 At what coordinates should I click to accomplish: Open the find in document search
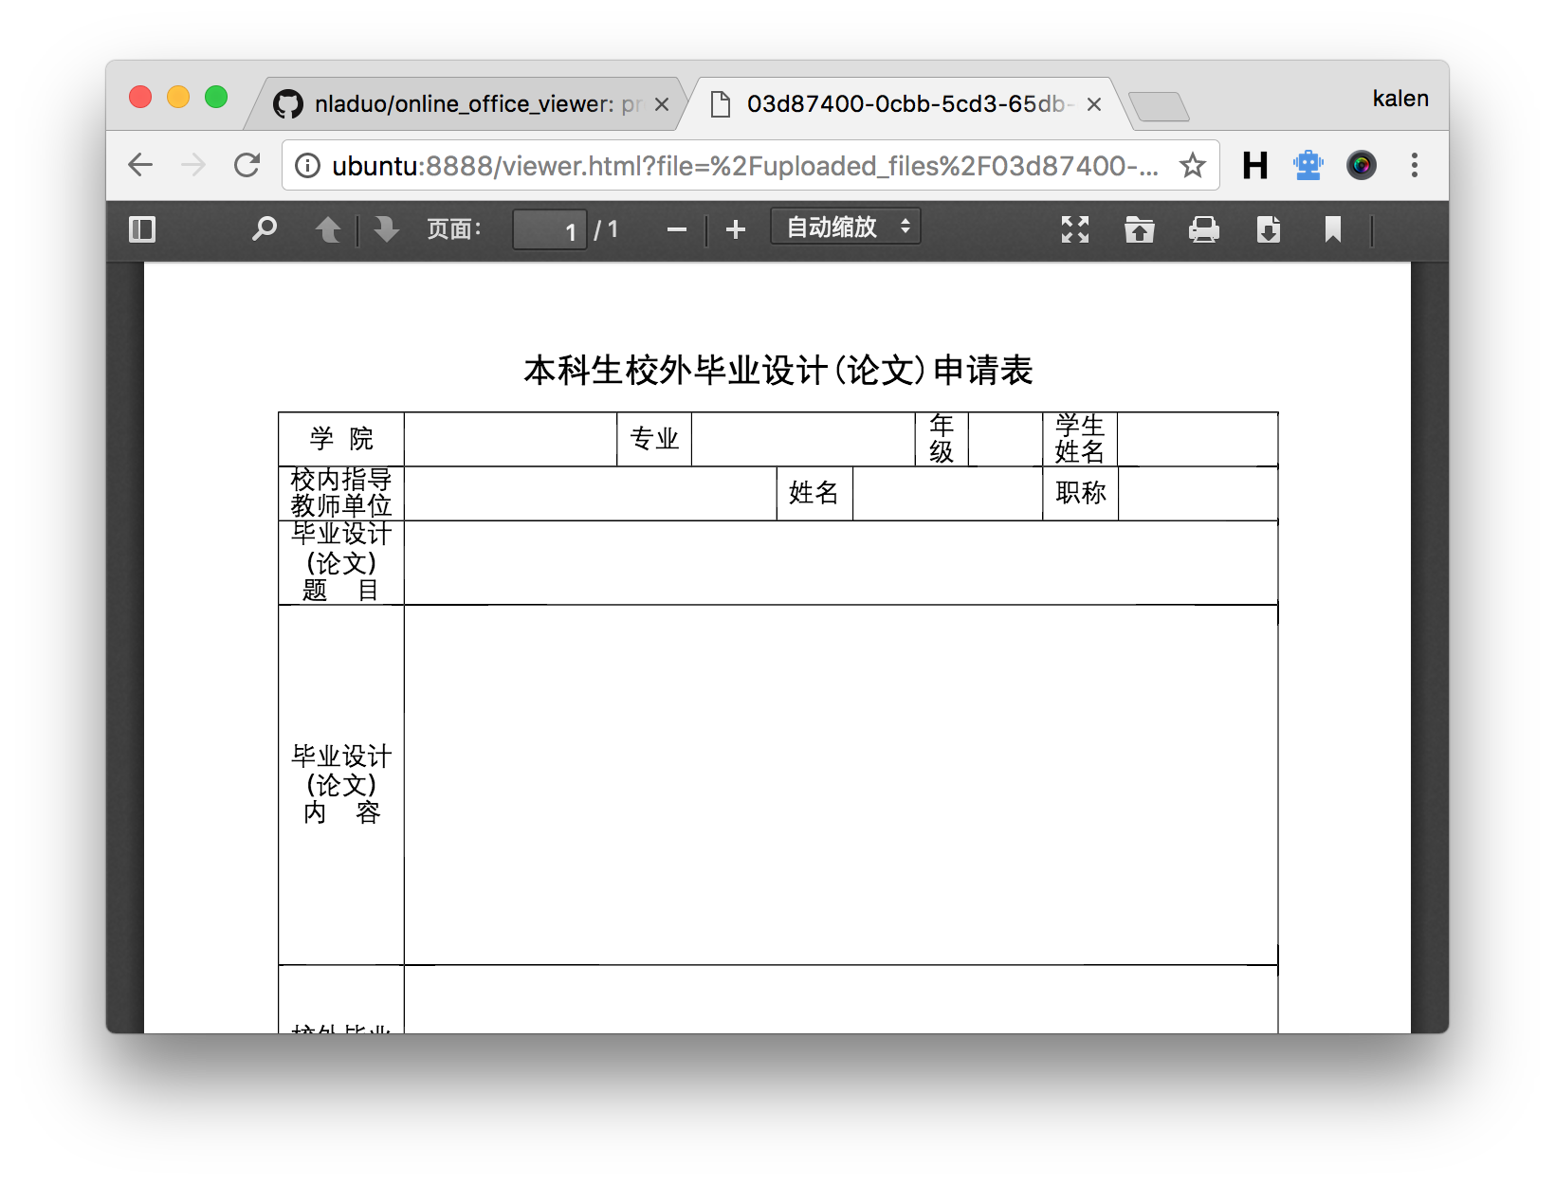[x=264, y=229]
